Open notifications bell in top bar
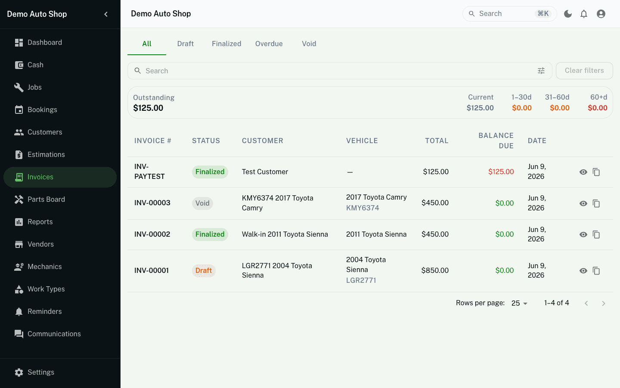Screen dimensions: 620x388 (584, 14)
